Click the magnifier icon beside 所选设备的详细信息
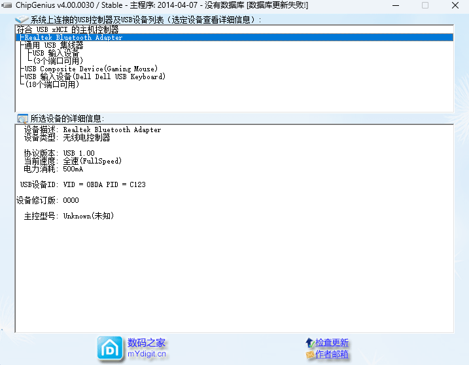 pyautogui.click(x=22, y=118)
